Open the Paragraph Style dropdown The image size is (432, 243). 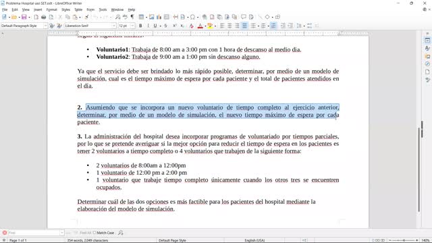(x=45, y=26)
